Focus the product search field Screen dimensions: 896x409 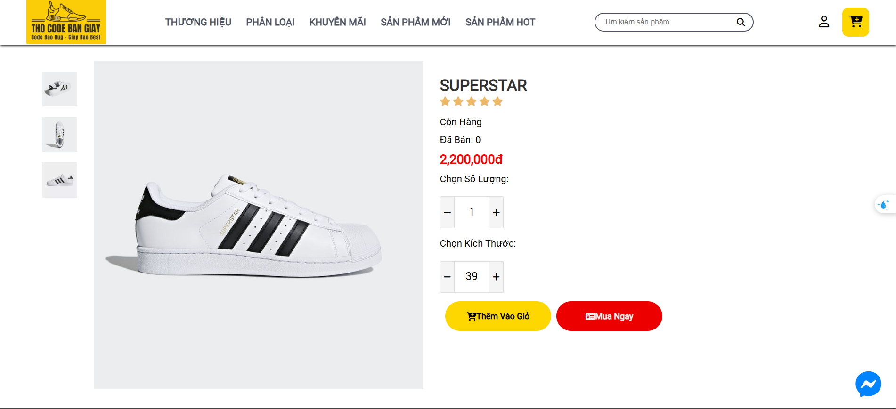tap(667, 22)
